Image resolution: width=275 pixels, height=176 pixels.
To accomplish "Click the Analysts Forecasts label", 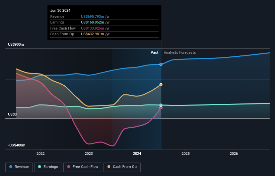I will tap(180, 52).
